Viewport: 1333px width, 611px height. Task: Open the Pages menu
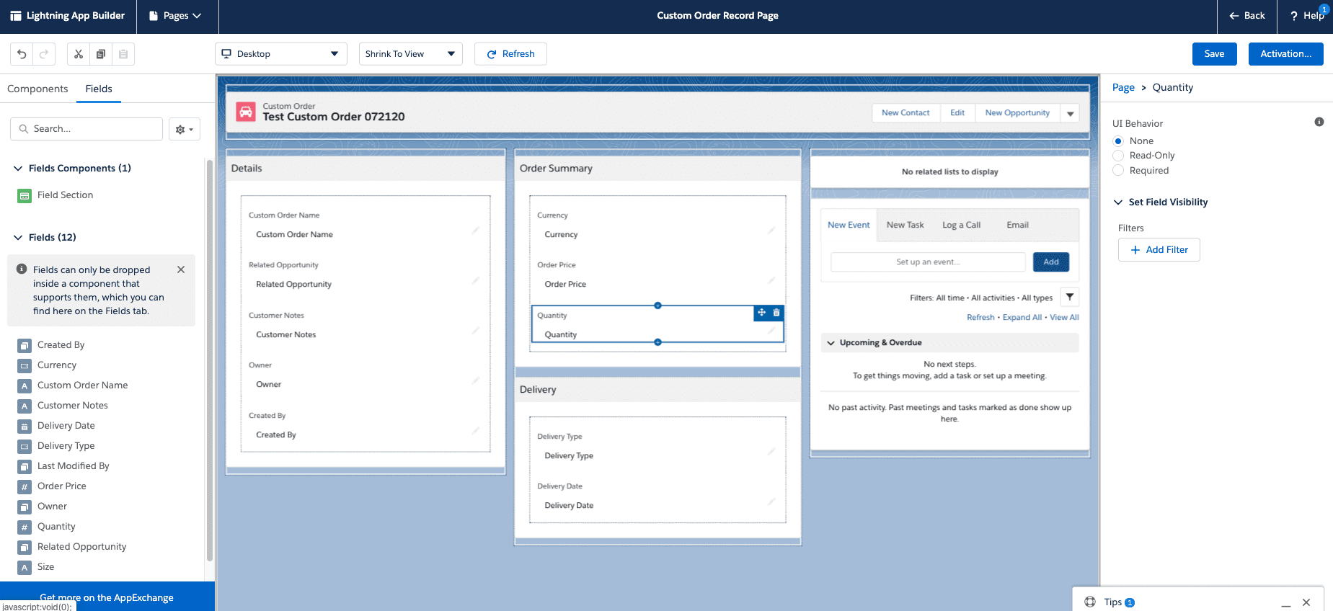(175, 16)
